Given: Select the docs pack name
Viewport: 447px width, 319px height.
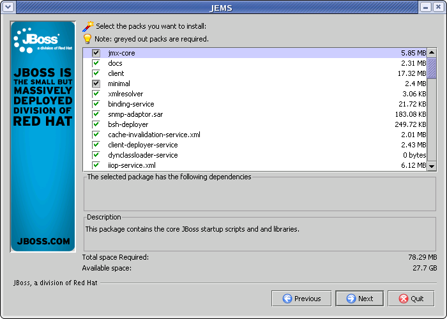Looking at the screenshot, I should pos(115,63).
